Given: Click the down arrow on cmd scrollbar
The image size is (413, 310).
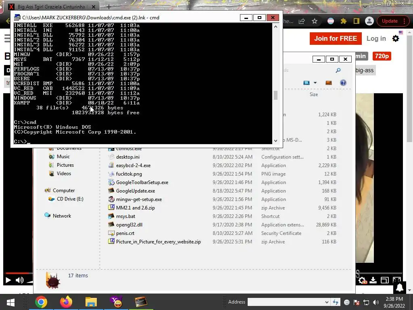Looking at the screenshot, I should [x=275, y=141].
